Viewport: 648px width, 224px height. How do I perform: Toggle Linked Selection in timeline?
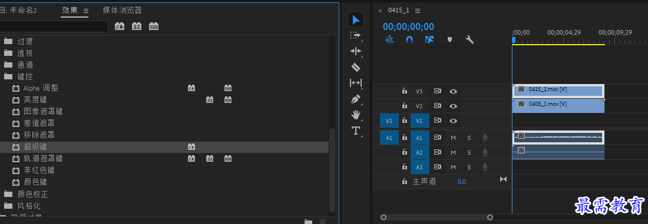click(x=429, y=39)
